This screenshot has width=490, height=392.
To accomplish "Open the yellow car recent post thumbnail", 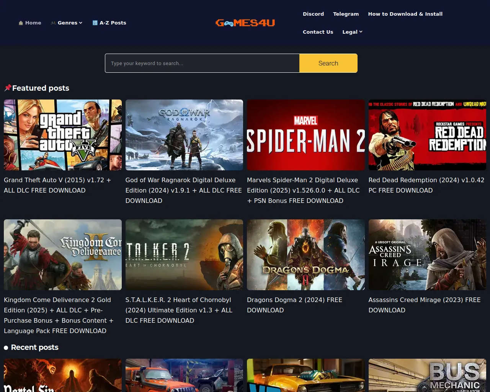I will 306,375.
